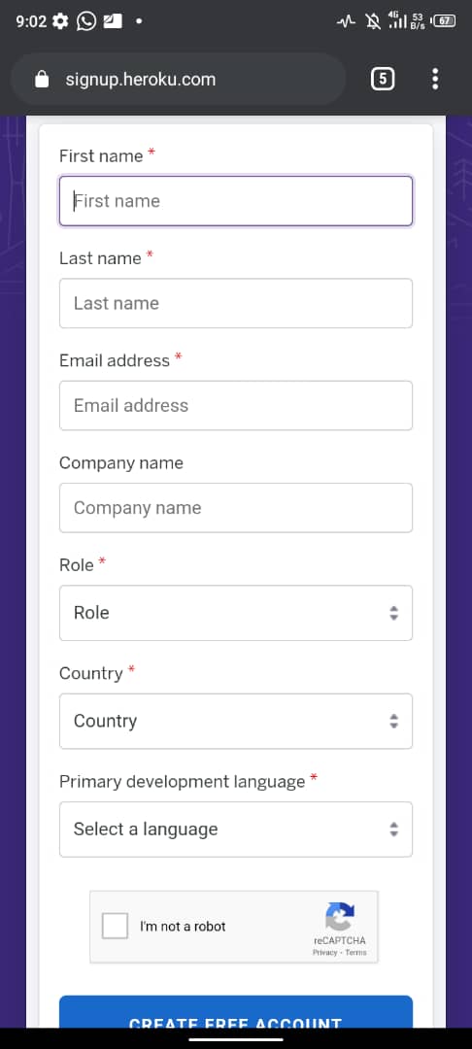
Task: Expand the Select a language dropdown
Action: point(236,829)
